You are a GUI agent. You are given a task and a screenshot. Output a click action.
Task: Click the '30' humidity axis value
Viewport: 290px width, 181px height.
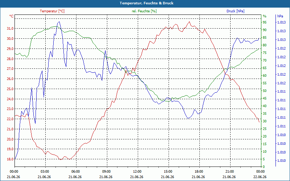coord(265,121)
